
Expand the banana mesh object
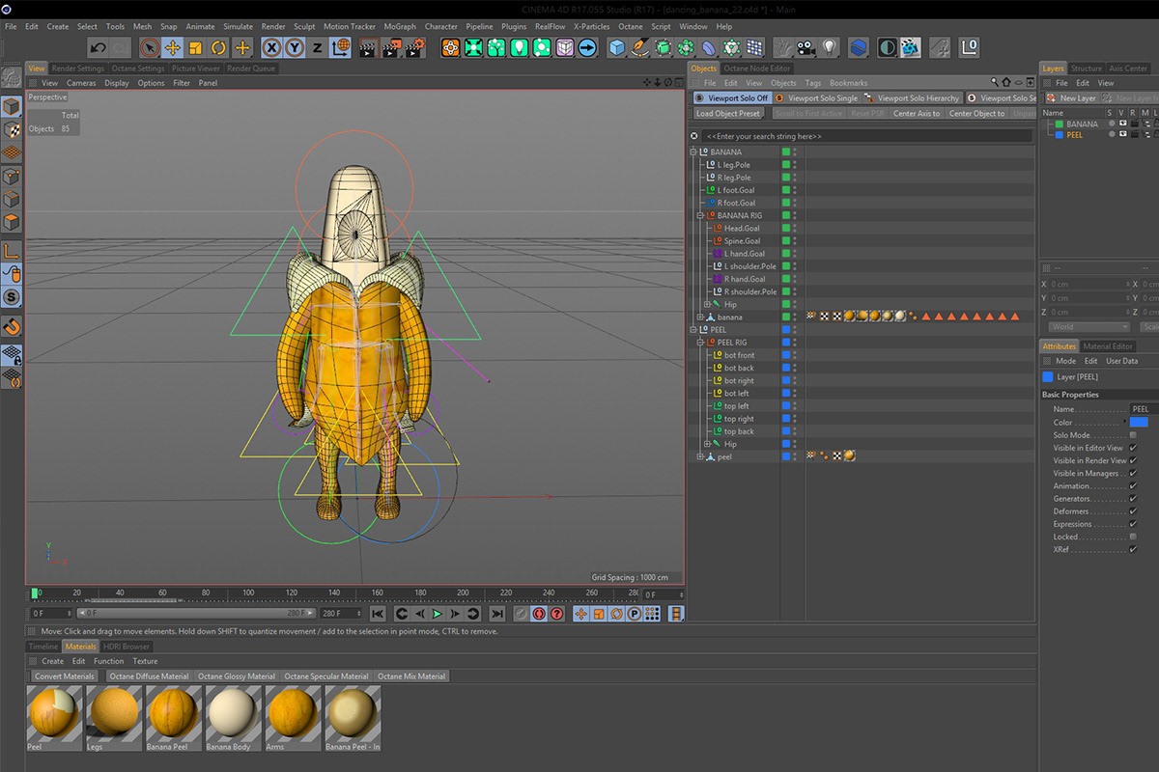coord(700,317)
